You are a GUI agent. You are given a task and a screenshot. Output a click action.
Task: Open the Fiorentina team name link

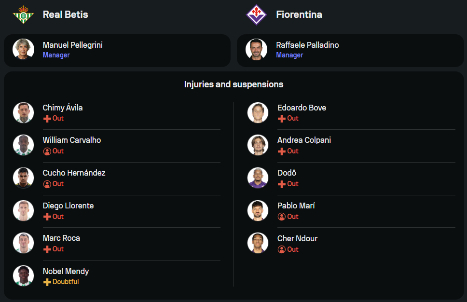pyautogui.click(x=299, y=14)
